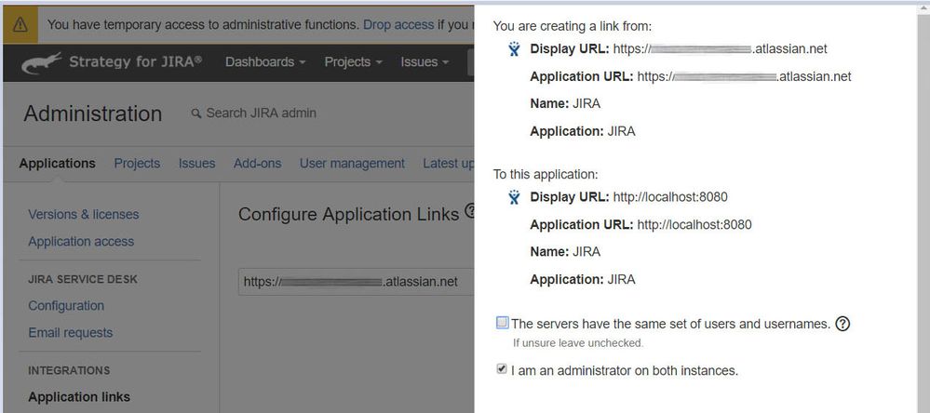Click the Drop access link in banner
The width and height of the screenshot is (930, 413).
tap(398, 25)
